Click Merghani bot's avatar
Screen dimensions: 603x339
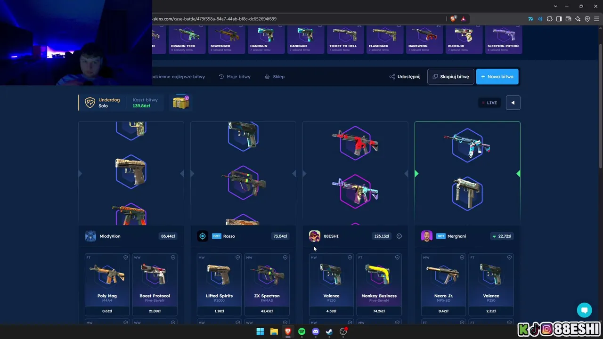pyautogui.click(x=427, y=236)
